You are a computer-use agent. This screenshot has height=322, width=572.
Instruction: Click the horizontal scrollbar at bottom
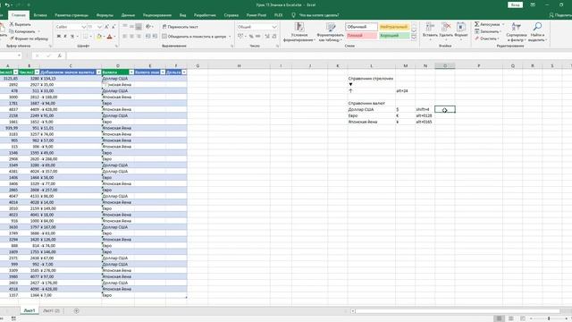point(458,311)
